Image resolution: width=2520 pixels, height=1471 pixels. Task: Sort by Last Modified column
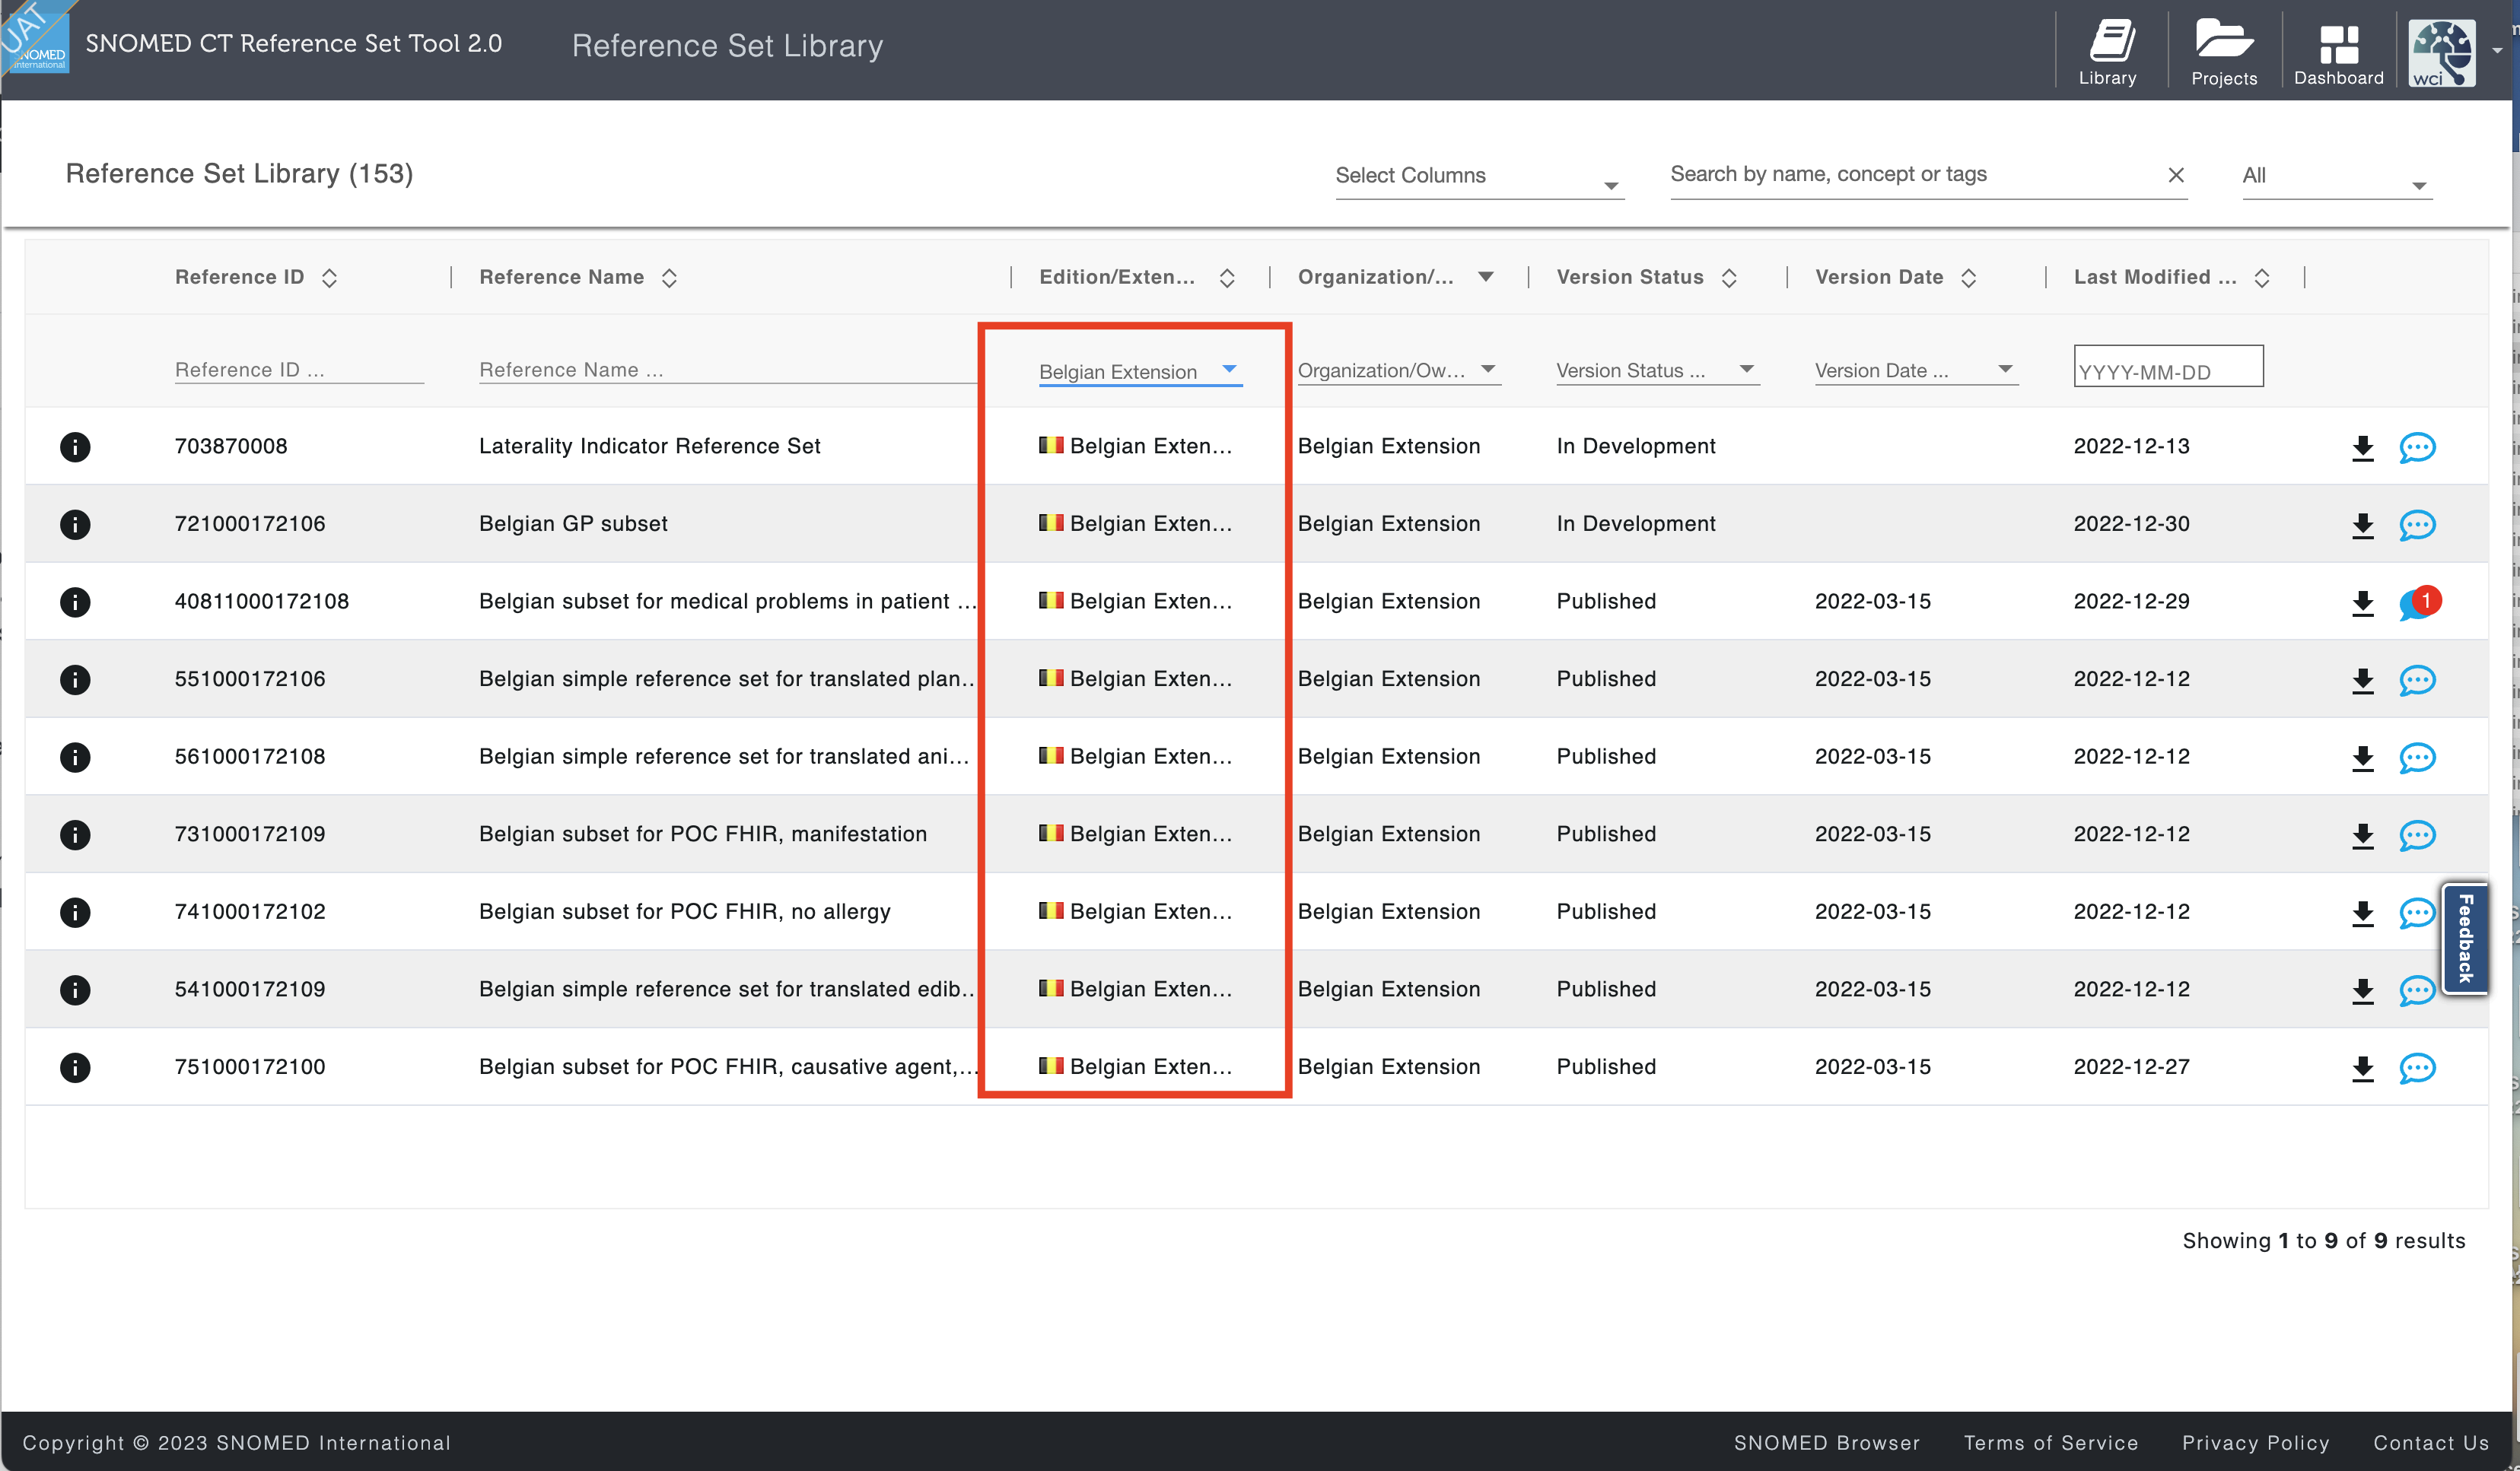[2262, 278]
